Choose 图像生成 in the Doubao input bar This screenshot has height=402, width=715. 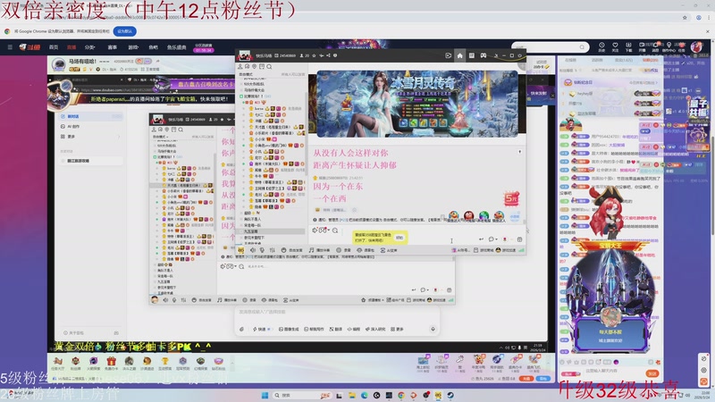(x=288, y=329)
